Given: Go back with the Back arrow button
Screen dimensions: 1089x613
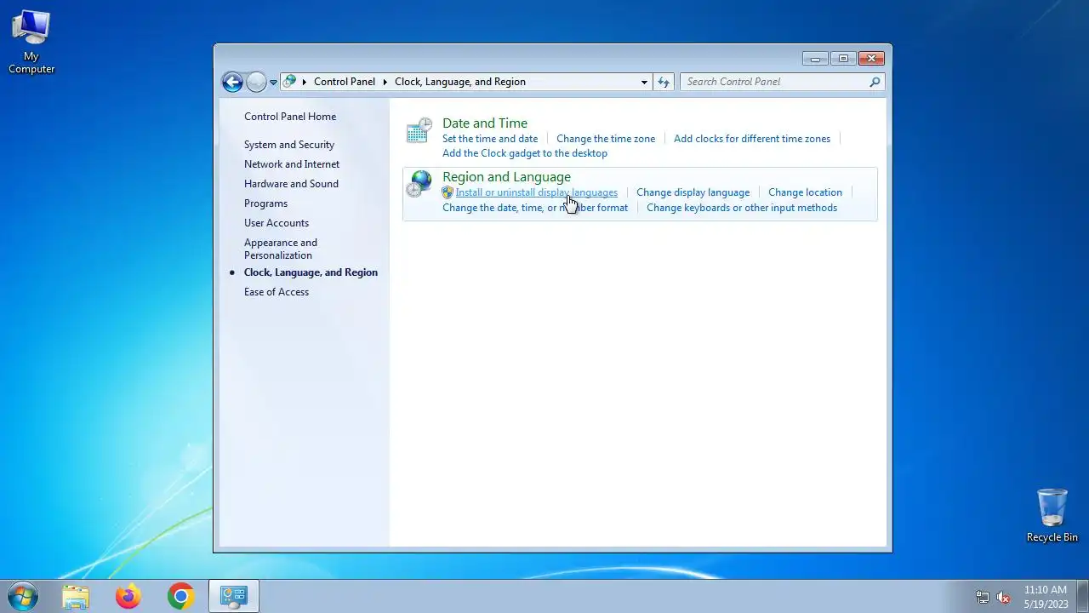Looking at the screenshot, I should coord(232,82).
